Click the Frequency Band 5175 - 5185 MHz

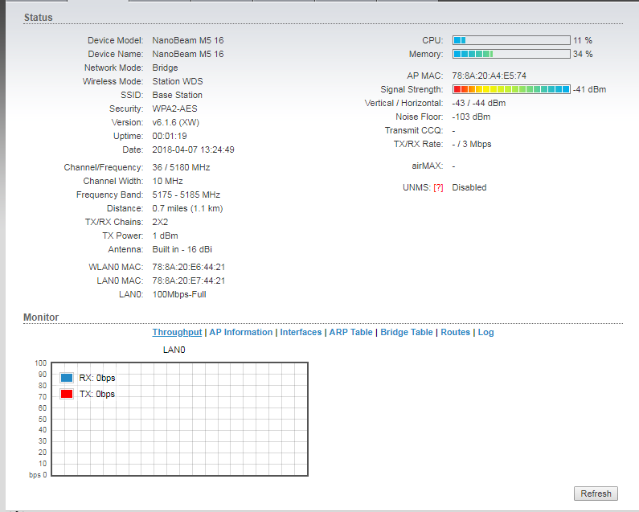tap(186, 195)
